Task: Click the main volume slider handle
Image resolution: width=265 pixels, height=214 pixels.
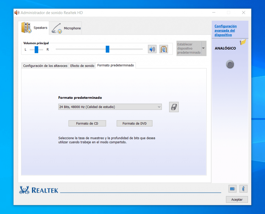Action: pyautogui.click(x=107, y=49)
